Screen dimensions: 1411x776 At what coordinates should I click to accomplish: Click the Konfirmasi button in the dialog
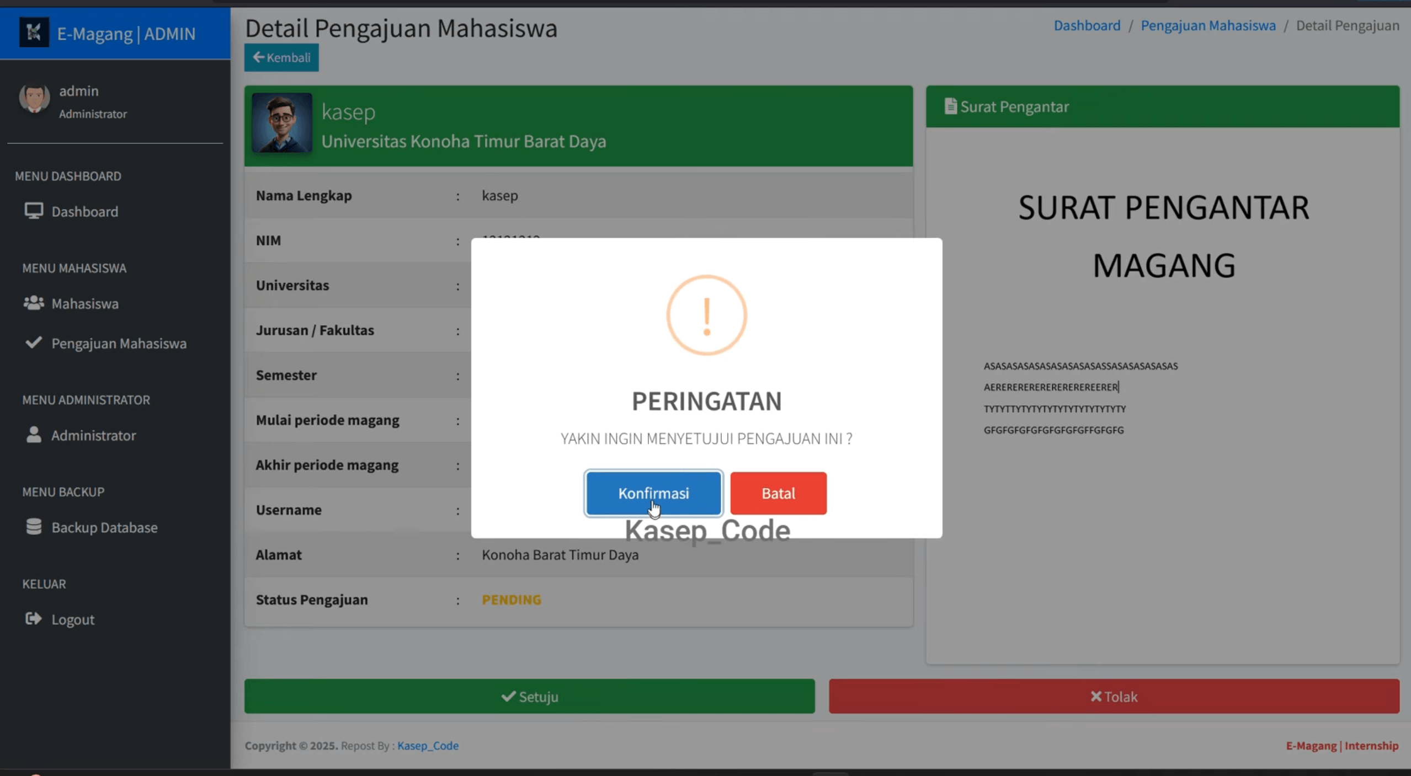pyautogui.click(x=653, y=493)
